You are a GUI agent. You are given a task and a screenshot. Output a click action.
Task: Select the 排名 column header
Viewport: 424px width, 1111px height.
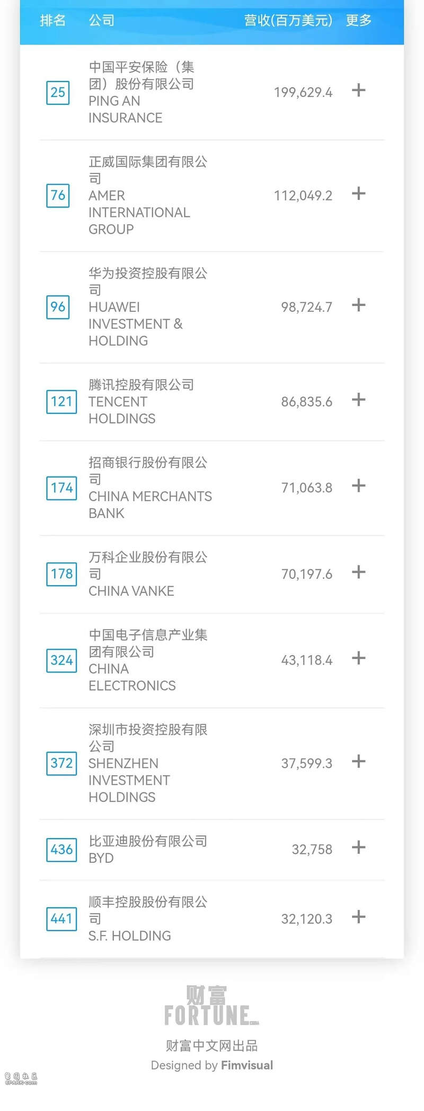(x=53, y=21)
